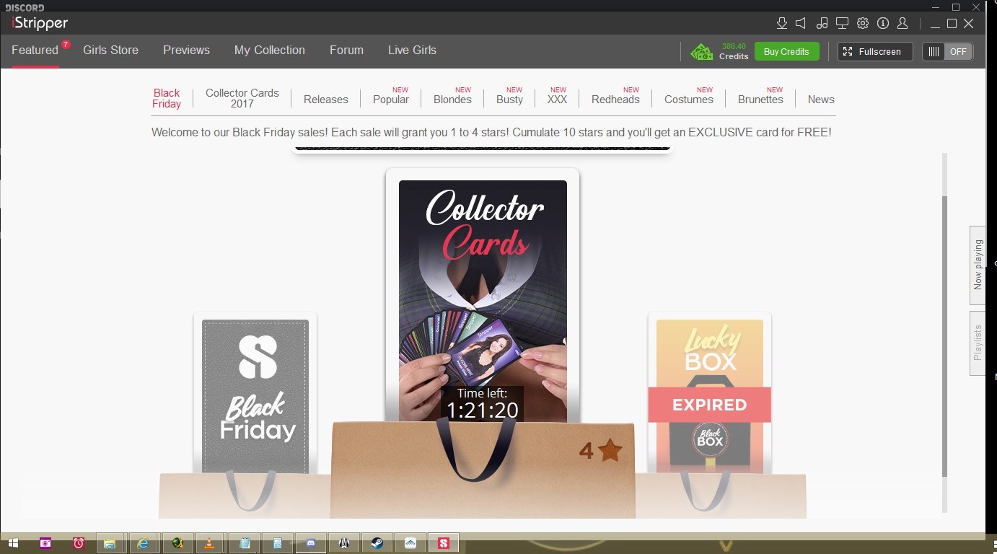
Task: Toggle the ON/OFF power switch
Action: point(948,51)
